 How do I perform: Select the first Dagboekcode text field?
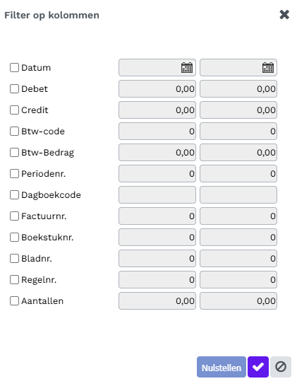pyautogui.click(x=157, y=194)
